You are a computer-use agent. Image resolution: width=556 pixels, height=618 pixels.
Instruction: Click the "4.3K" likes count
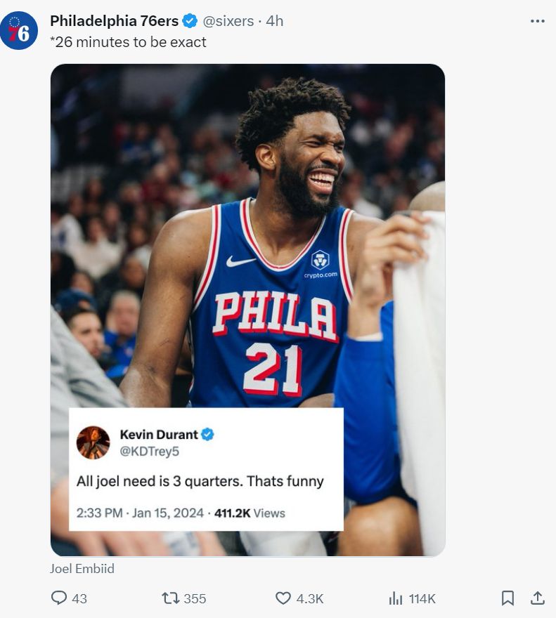click(x=309, y=598)
